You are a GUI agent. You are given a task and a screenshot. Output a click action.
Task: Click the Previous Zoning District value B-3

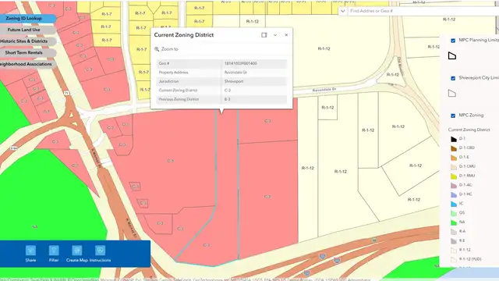click(227, 99)
